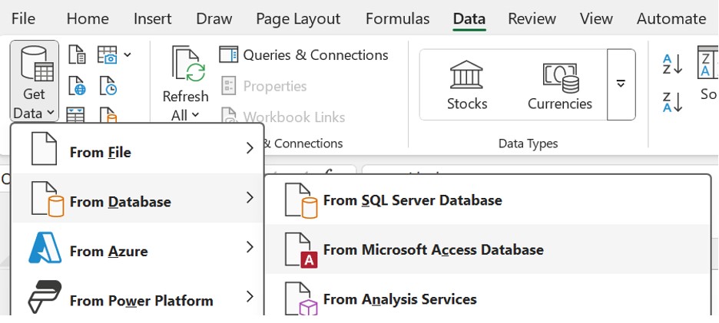The height and width of the screenshot is (323, 719).
Task: Open the custom Sort dialog icon
Action: pyautogui.click(x=707, y=62)
